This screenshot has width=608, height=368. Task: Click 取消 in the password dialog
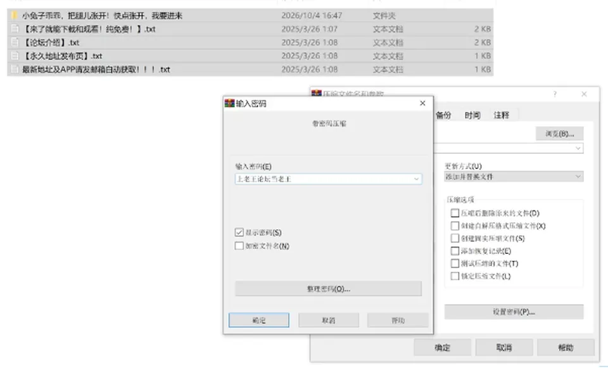point(329,320)
